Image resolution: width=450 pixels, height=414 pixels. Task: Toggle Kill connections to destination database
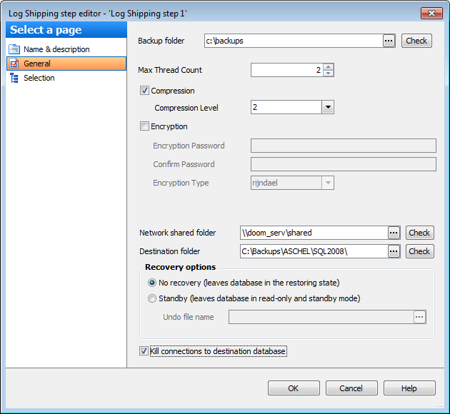(x=144, y=351)
